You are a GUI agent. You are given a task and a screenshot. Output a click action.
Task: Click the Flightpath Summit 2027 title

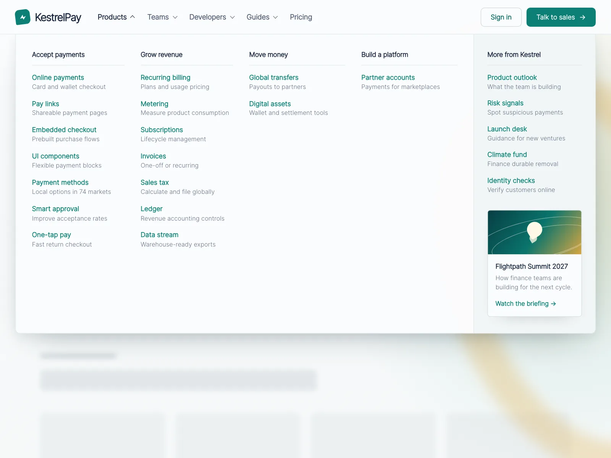tap(532, 266)
